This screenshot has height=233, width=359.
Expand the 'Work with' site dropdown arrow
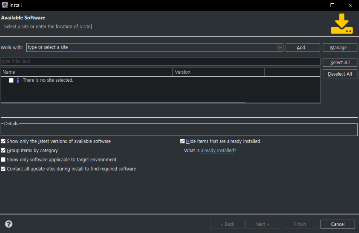coord(279,47)
